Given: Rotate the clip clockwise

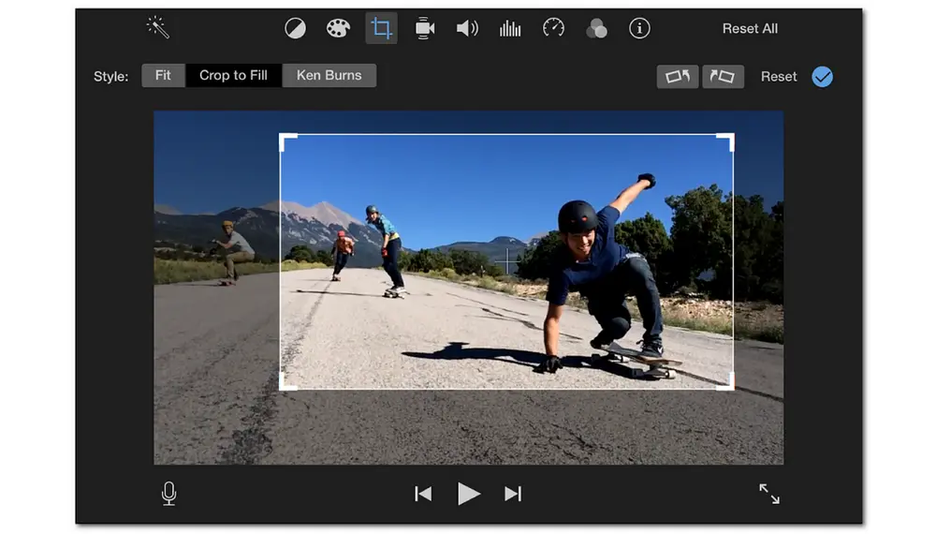Looking at the screenshot, I should click(x=723, y=77).
